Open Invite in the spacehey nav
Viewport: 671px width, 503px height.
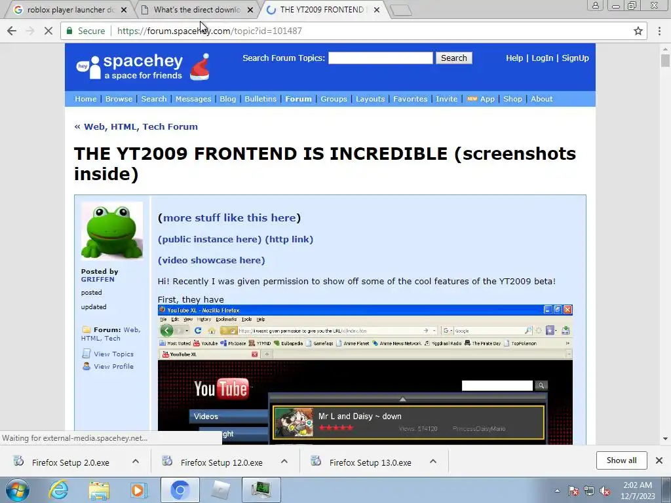446,99
